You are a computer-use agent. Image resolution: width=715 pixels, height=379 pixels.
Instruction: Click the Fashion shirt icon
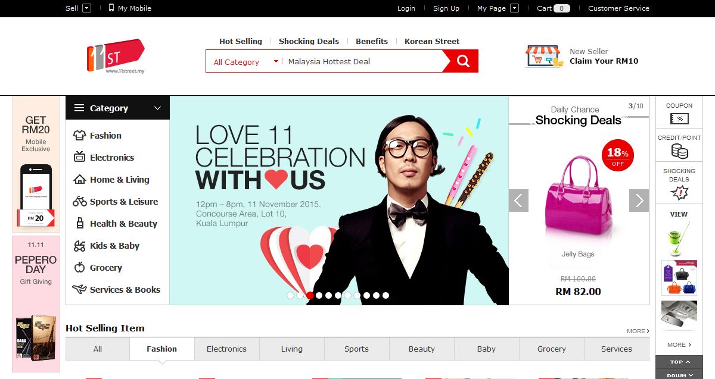pos(79,136)
